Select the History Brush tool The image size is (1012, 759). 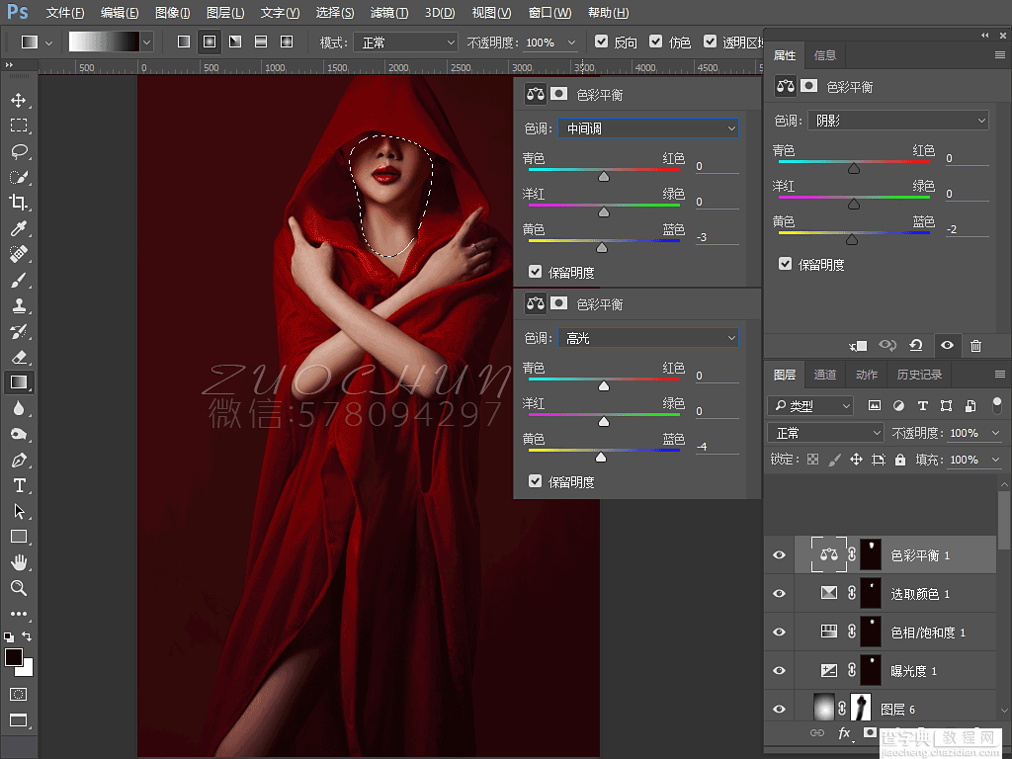(18, 332)
